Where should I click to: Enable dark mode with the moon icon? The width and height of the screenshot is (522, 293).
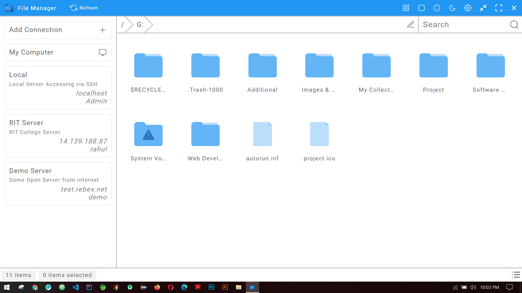click(452, 8)
